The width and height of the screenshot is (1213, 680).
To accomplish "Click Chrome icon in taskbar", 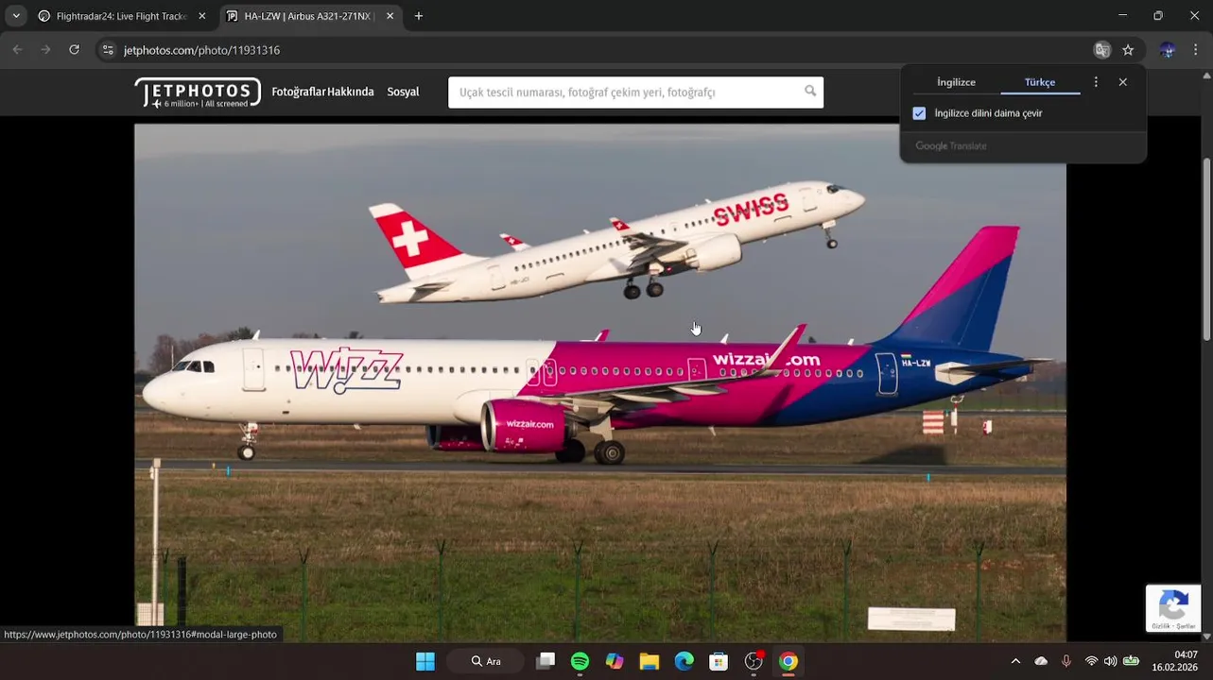I will 788,661.
